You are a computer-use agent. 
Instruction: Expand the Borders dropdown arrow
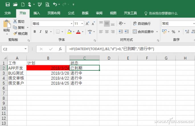(x=62, y=32)
